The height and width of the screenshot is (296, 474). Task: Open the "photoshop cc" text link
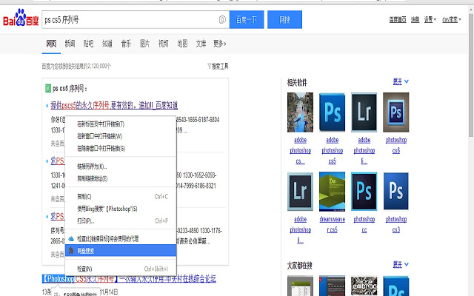click(364, 224)
